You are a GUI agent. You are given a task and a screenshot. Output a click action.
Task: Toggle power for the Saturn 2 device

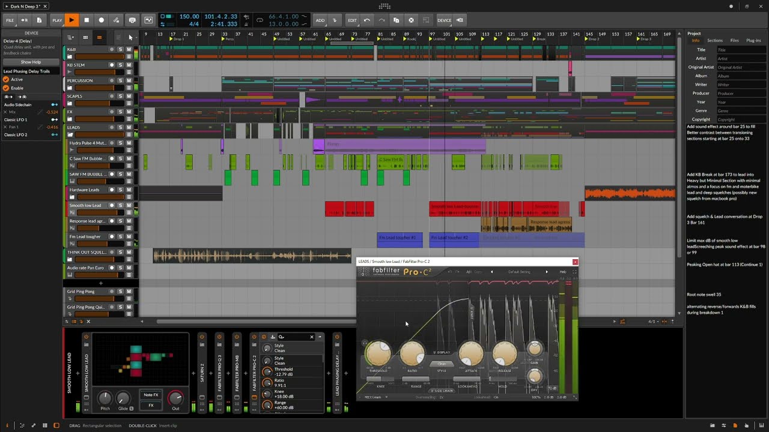pyautogui.click(x=202, y=337)
